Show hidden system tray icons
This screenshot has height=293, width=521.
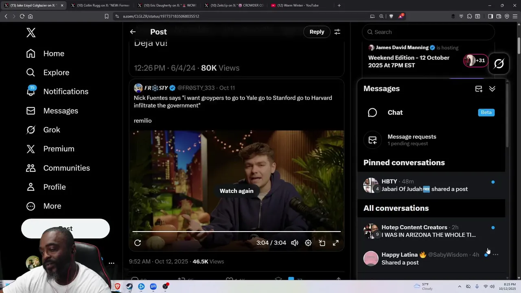click(x=460, y=286)
